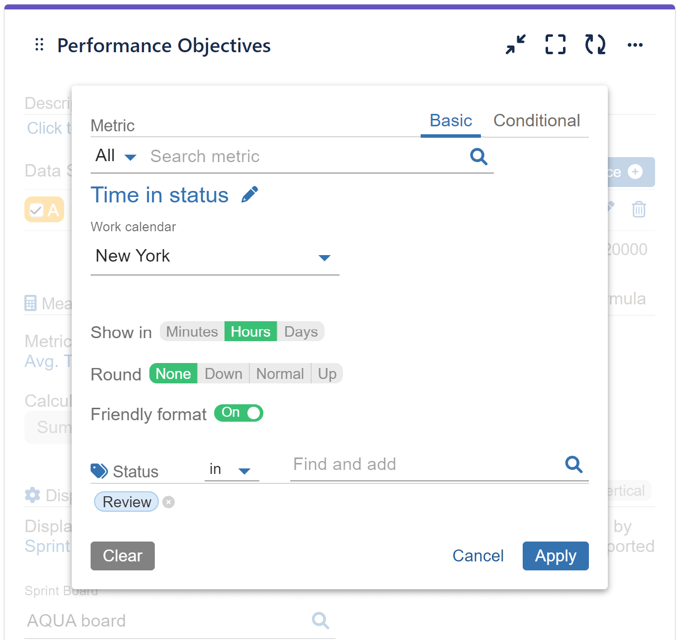Switch to the Conditional tab
The width and height of the screenshot is (680, 640).
click(536, 121)
